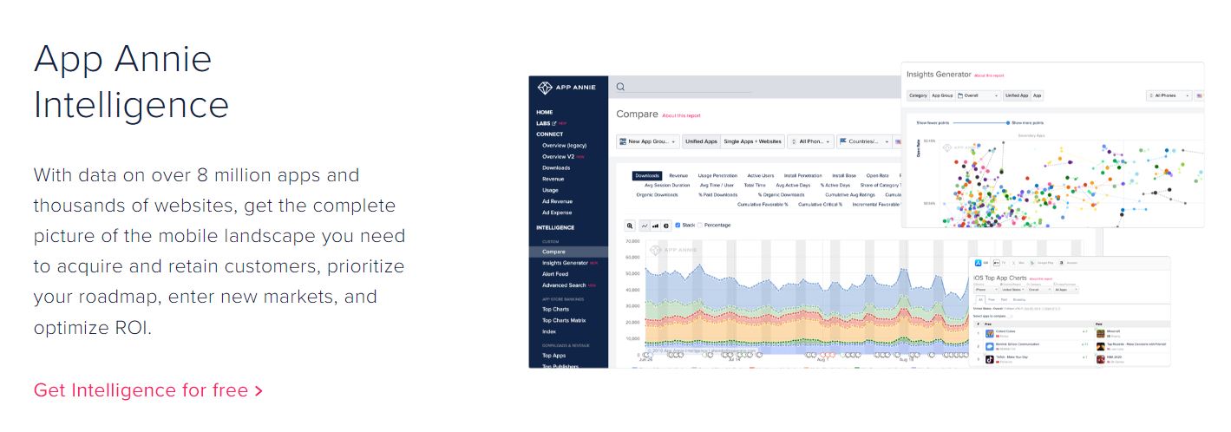Click Get Intelligence for free link
Screen dimensions: 1231x432
148,390
